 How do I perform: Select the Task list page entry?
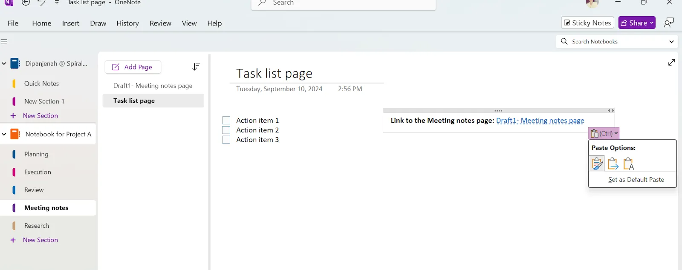153,101
